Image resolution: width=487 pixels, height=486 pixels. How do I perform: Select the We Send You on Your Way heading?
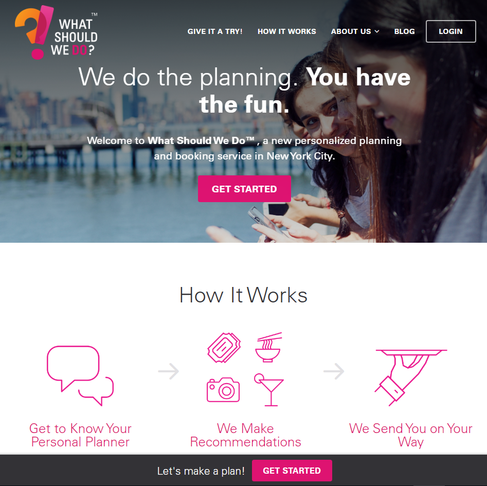point(410,435)
